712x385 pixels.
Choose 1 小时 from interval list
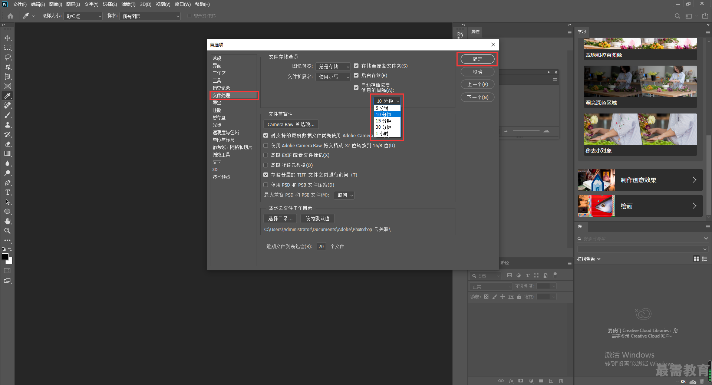pyautogui.click(x=387, y=134)
